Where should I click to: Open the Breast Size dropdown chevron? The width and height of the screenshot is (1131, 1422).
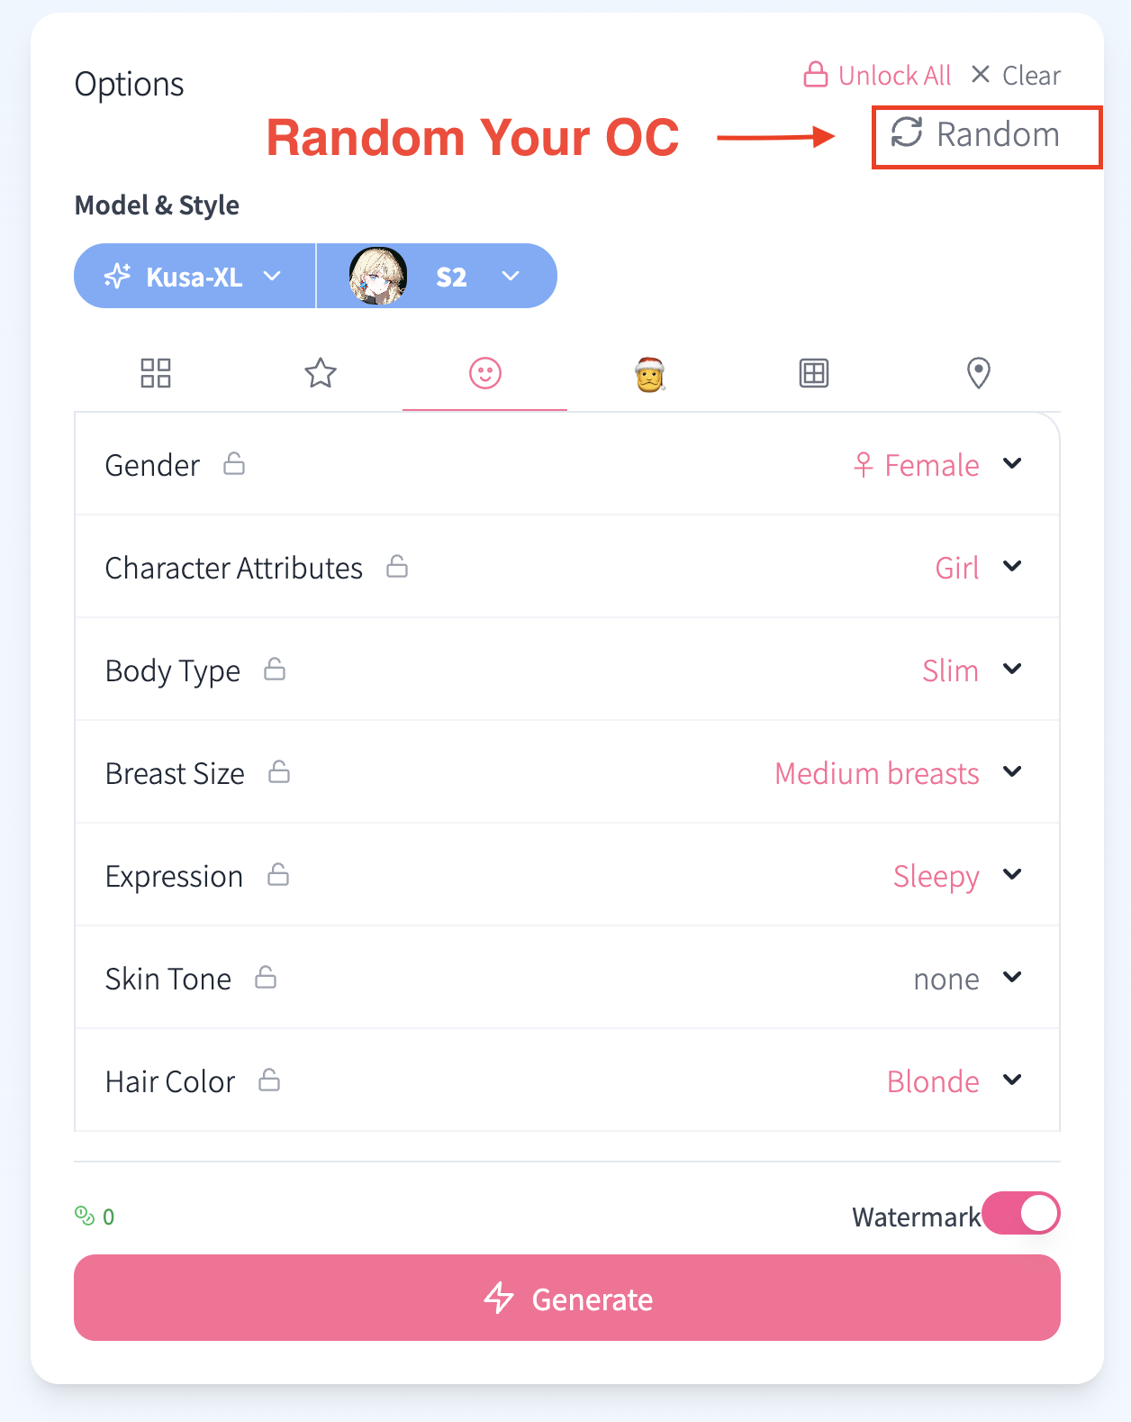1012,772
